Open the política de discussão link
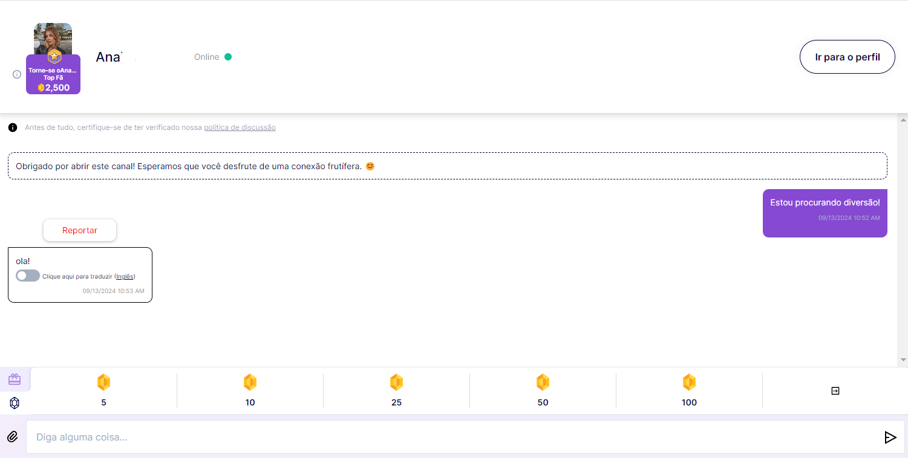 [240, 127]
